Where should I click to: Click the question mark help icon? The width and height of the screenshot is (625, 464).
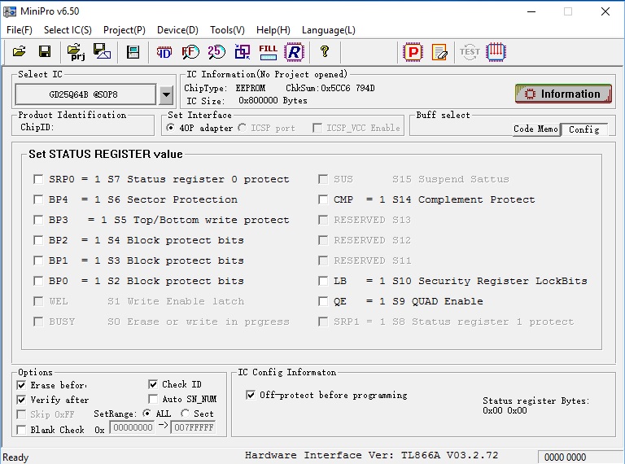[325, 51]
